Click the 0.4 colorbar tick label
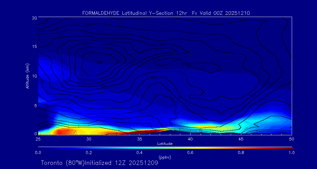This screenshot has height=169, width=317. pyautogui.click(x=139, y=153)
